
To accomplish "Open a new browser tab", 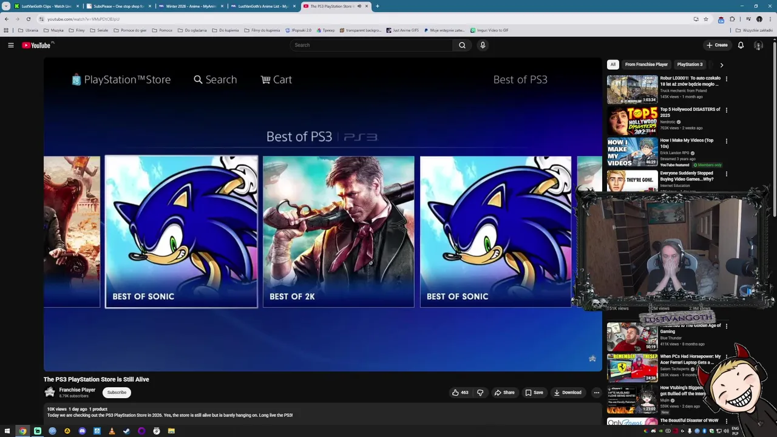I will pos(377,6).
